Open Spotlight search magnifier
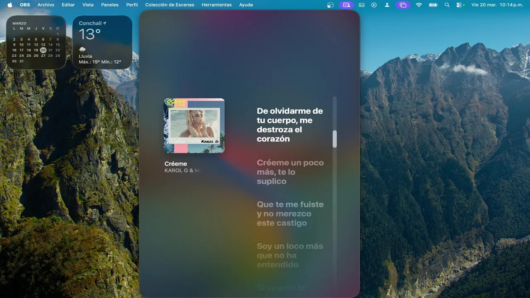 click(x=447, y=5)
